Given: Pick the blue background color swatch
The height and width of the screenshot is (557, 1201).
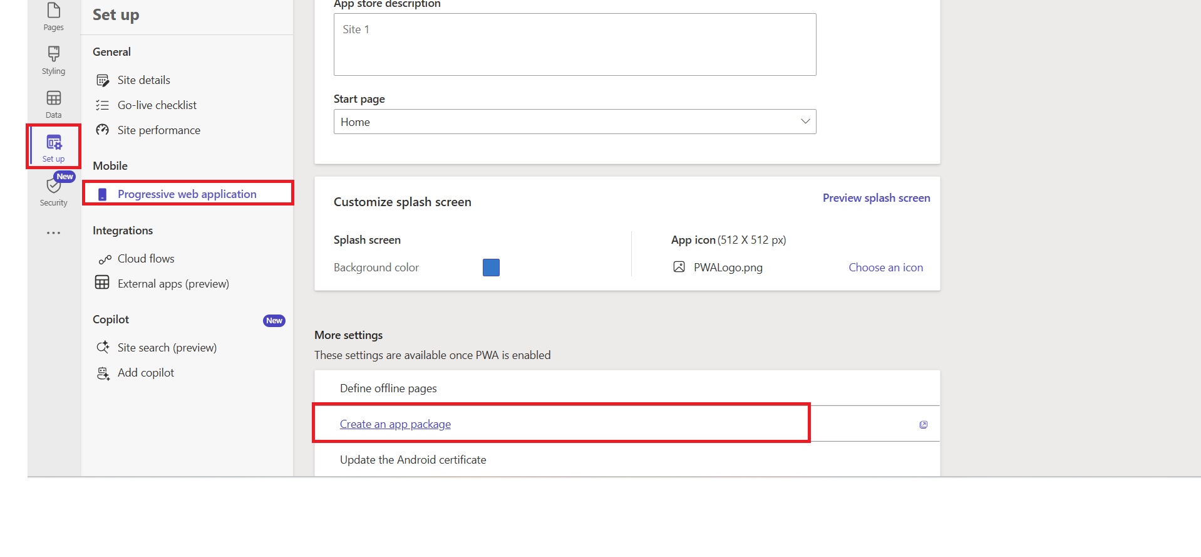Looking at the screenshot, I should [x=491, y=268].
